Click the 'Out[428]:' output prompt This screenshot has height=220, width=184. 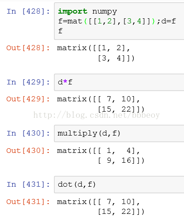pyautogui.click(x=28, y=48)
